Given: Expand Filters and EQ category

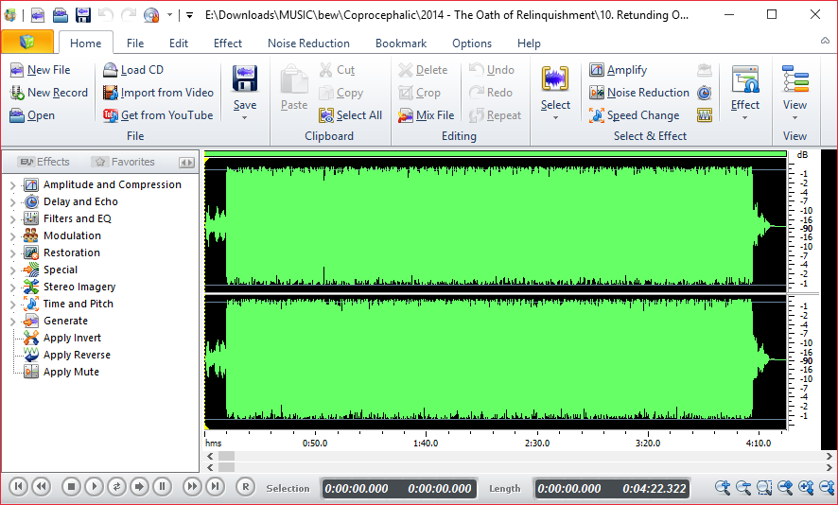Looking at the screenshot, I should 13,219.
